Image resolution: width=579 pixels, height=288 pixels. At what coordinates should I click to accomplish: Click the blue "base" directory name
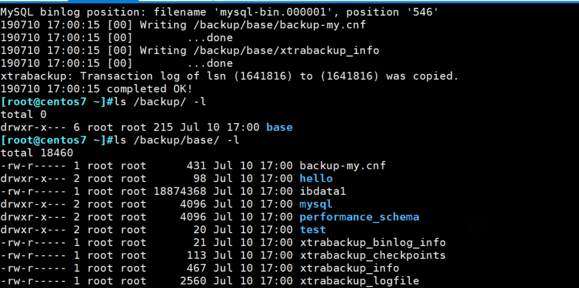point(279,127)
